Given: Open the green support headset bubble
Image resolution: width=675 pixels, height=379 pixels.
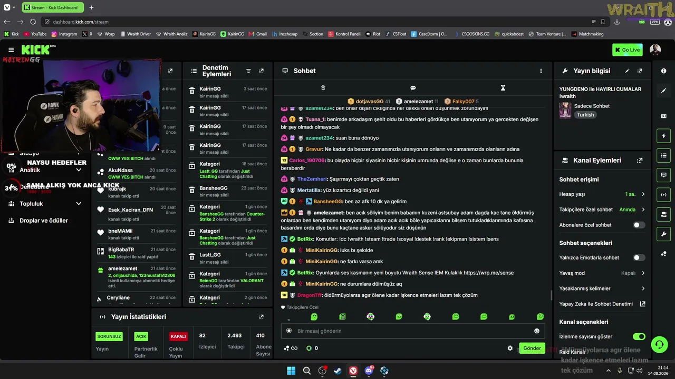Looking at the screenshot, I should point(659,344).
